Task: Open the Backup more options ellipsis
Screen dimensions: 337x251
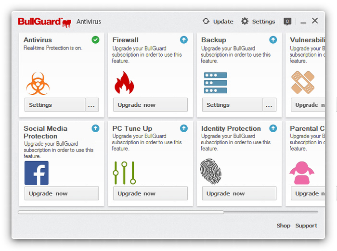Action: coord(270,105)
